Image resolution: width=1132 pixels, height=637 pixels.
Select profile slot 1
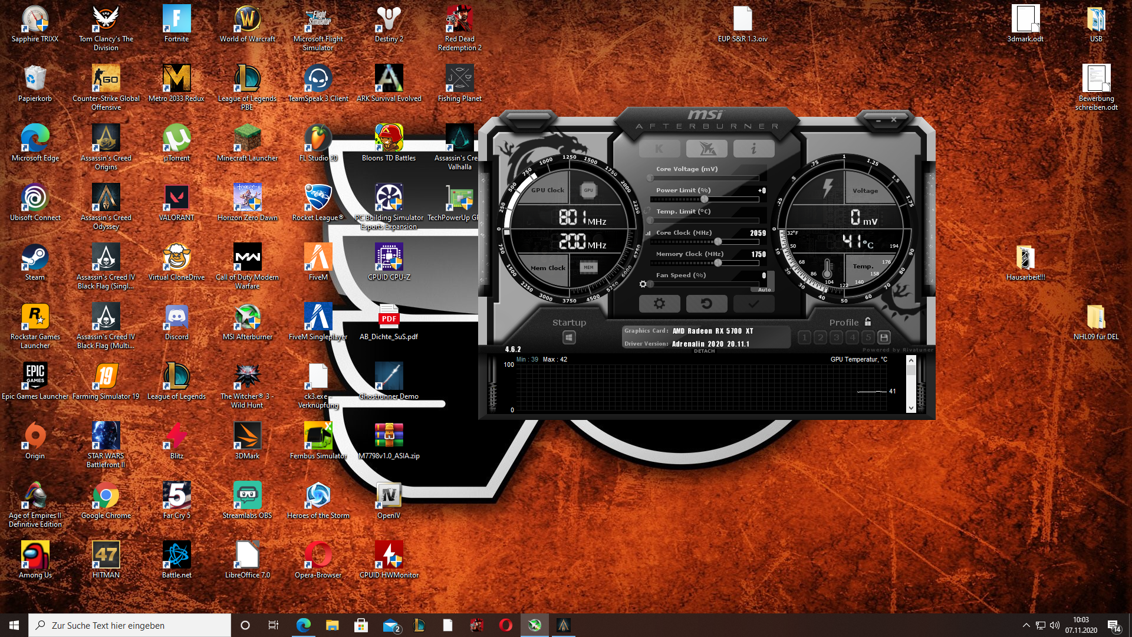804,337
